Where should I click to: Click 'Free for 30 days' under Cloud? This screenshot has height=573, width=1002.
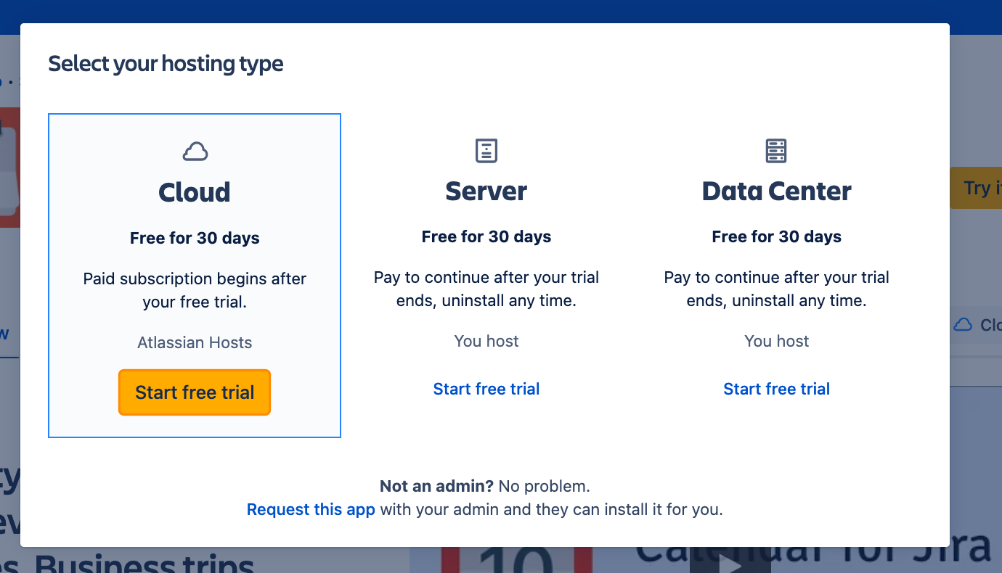click(x=195, y=238)
